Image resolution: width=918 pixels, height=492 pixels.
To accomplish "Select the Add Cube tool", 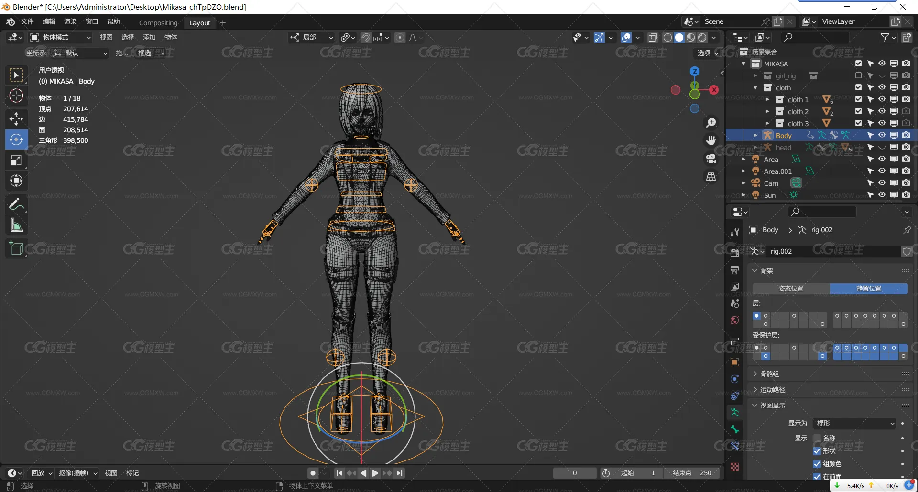I will point(16,248).
